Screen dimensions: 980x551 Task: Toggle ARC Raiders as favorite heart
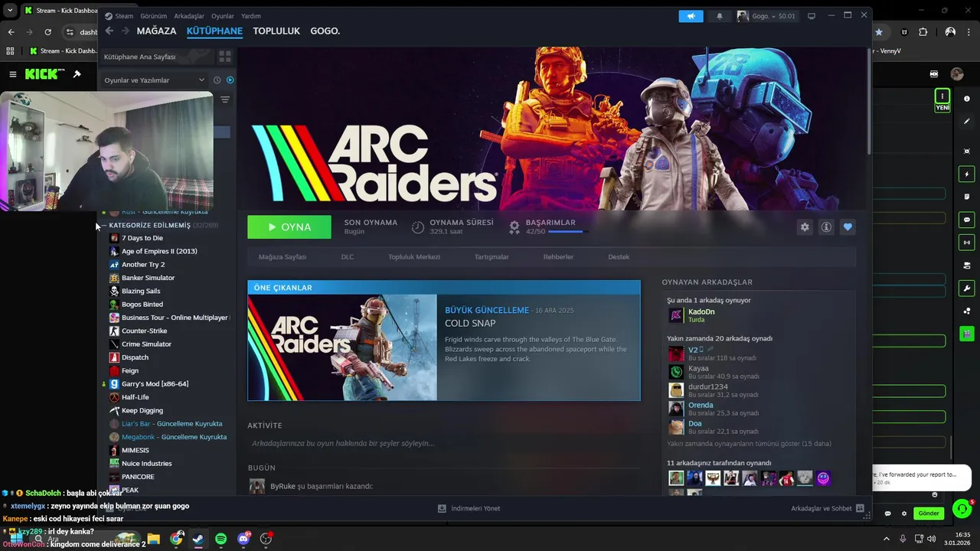point(848,227)
